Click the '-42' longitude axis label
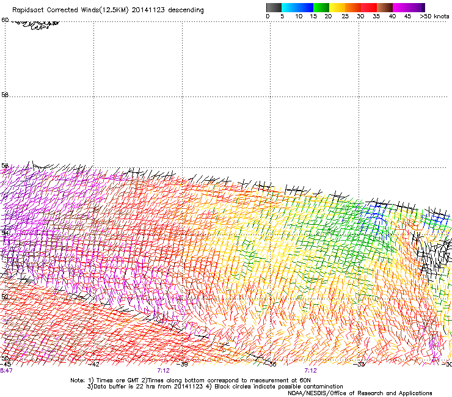This screenshot has width=452, height=397. 94,364
